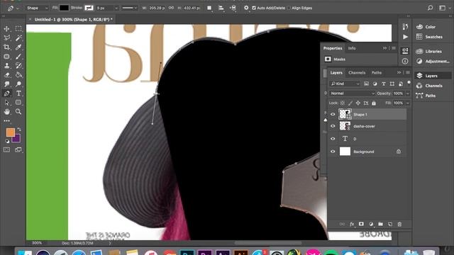Select the Smudge tool
This screenshot has height=255, width=454.
[x=6, y=84]
